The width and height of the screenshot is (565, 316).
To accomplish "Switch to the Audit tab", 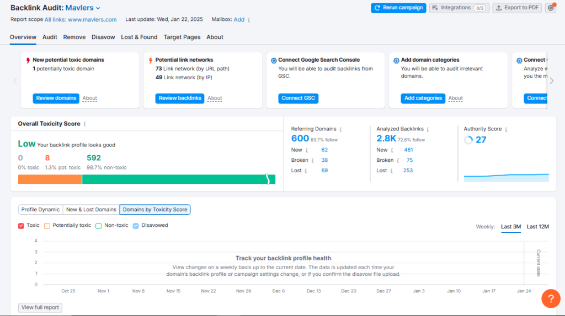I will (50, 37).
